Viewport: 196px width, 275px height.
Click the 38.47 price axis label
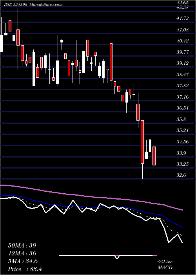(182, 74)
